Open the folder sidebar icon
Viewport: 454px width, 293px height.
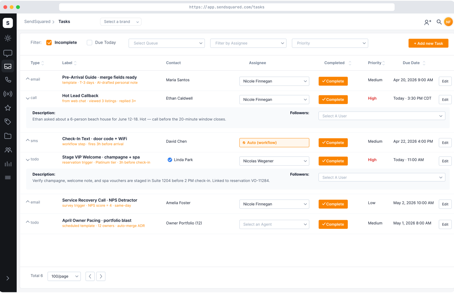click(8, 136)
